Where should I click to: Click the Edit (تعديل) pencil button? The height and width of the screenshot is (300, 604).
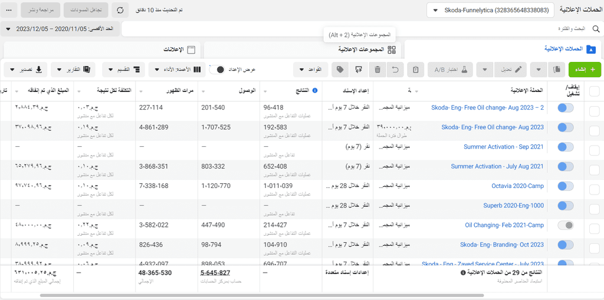(509, 70)
